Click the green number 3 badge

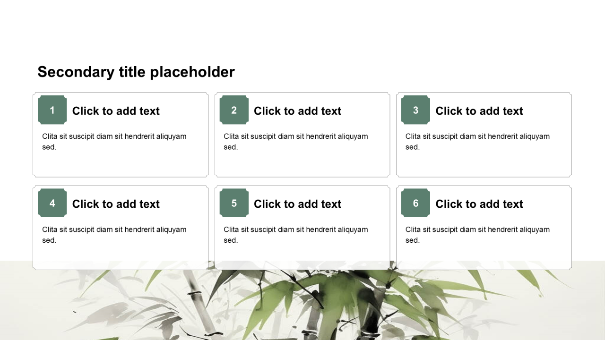(x=415, y=110)
